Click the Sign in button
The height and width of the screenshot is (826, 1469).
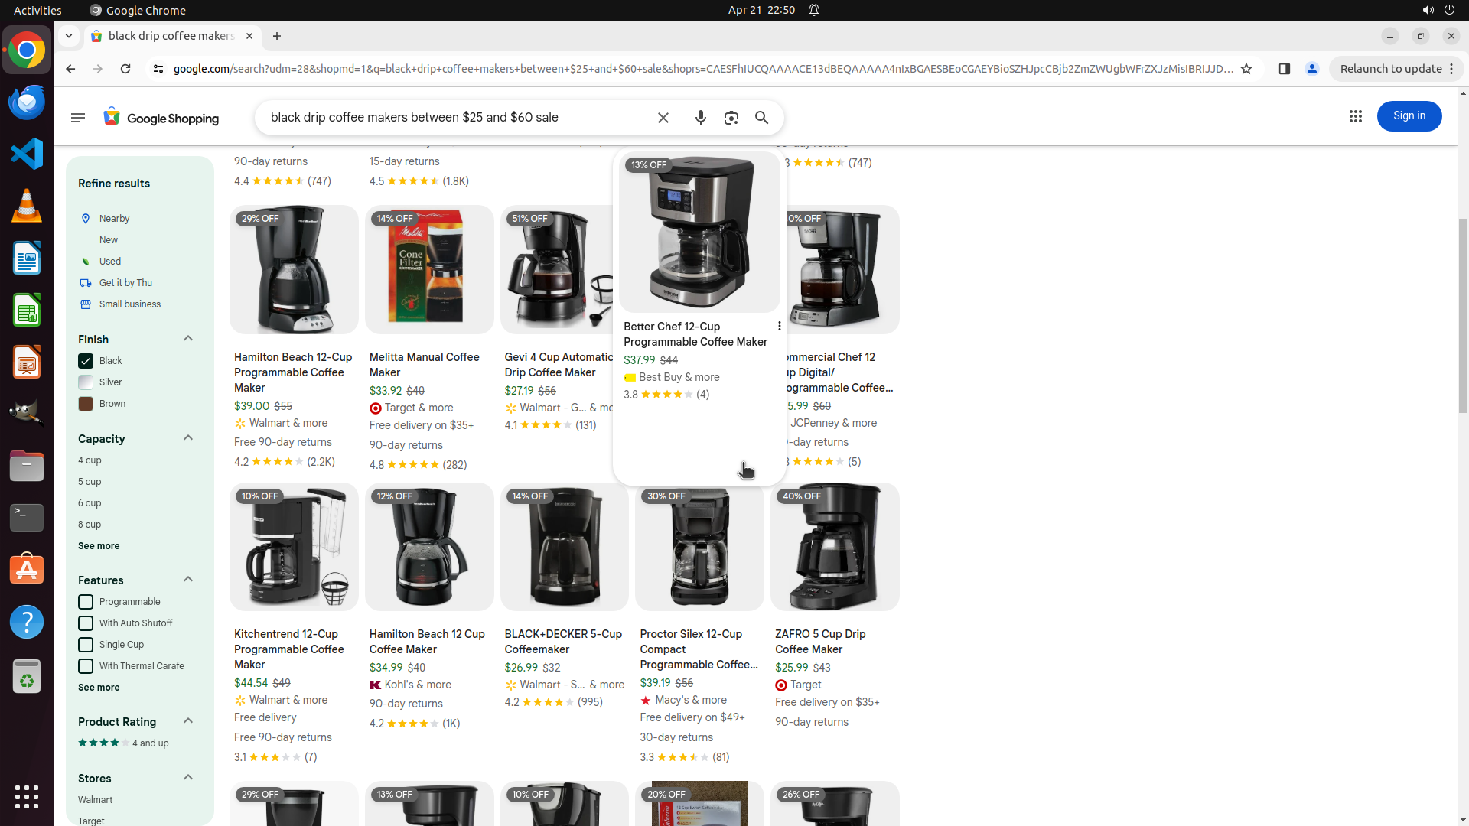[1409, 116]
